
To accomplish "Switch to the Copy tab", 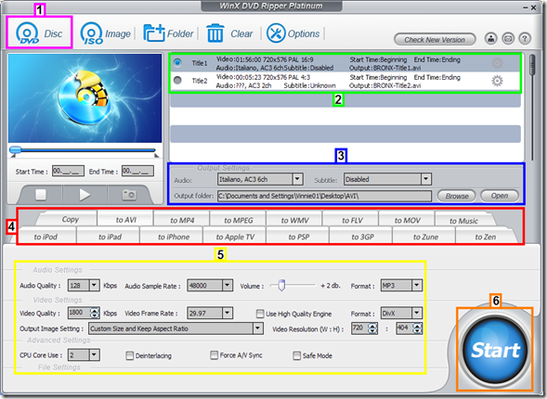I will [x=70, y=219].
